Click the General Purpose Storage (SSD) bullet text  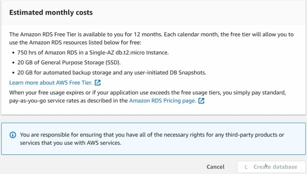69,63
